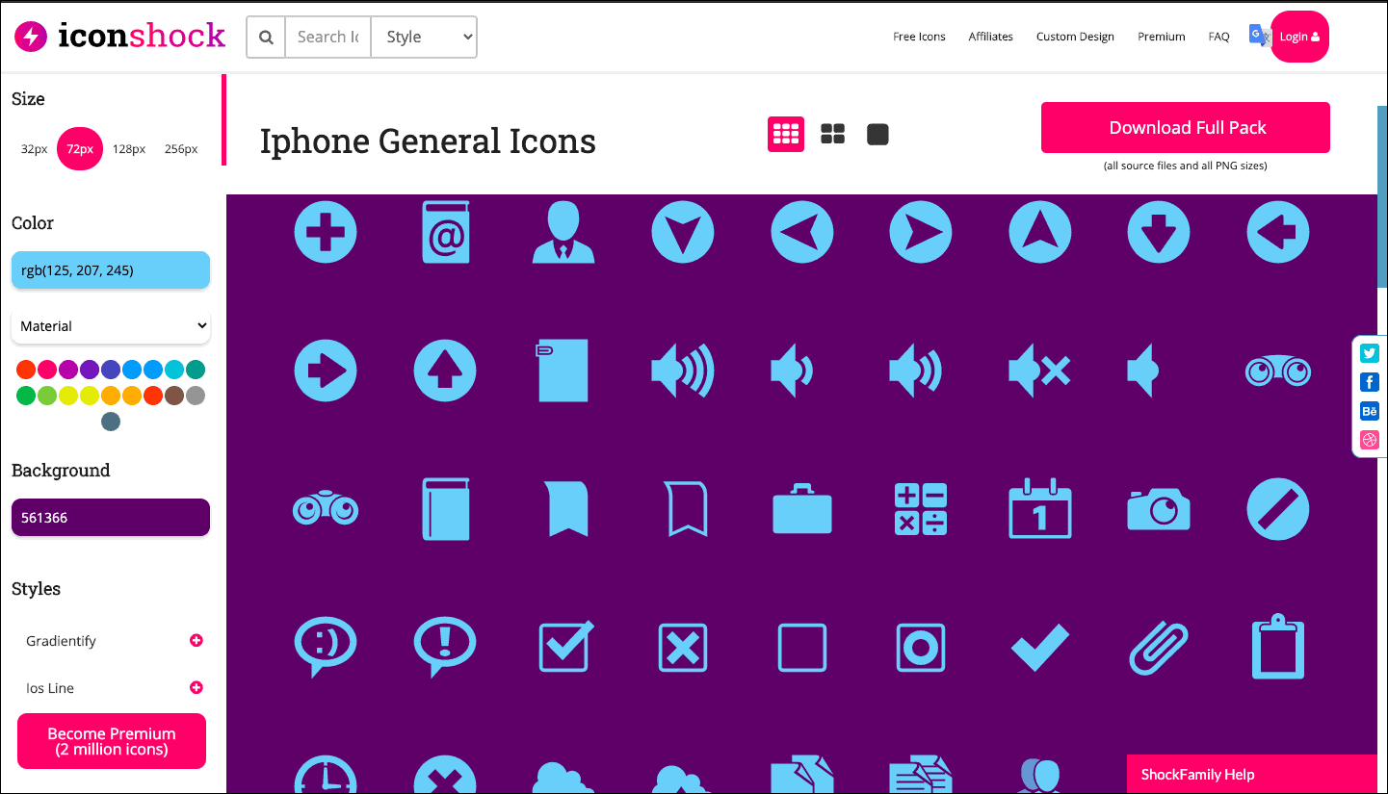Select the binoculars icon
Image resolution: width=1388 pixels, height=794 pixels.
click(326, 508)
